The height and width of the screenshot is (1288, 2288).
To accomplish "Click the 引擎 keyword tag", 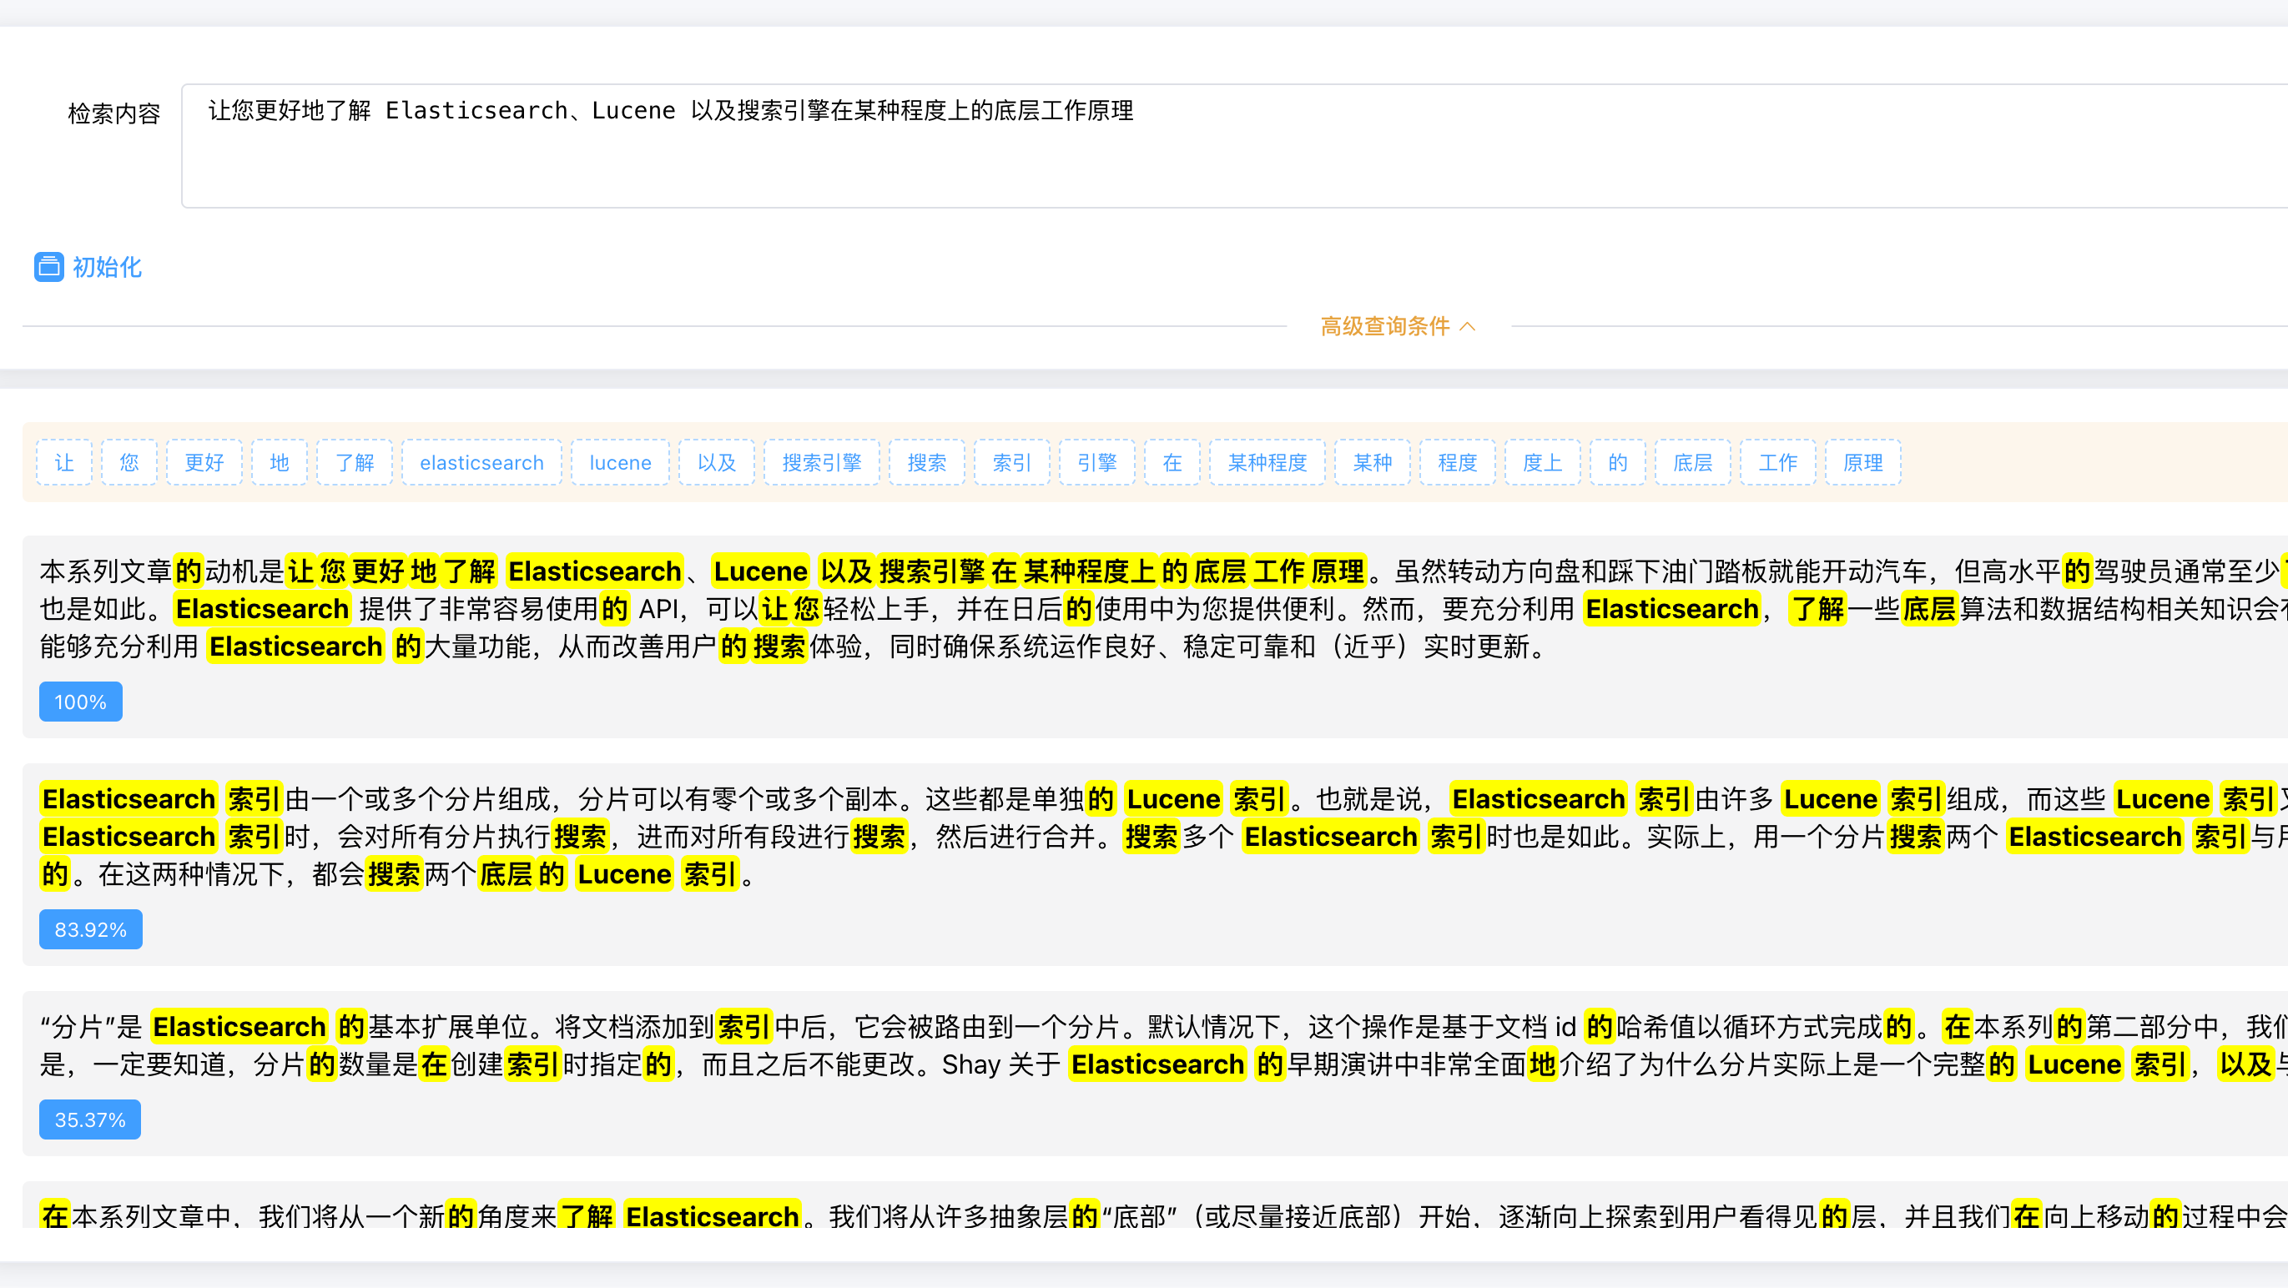I will pyautogui.click(x=1097, y=462).
